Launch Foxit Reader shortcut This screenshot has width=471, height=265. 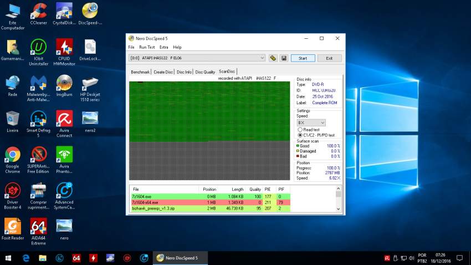[x=13, y=230]
